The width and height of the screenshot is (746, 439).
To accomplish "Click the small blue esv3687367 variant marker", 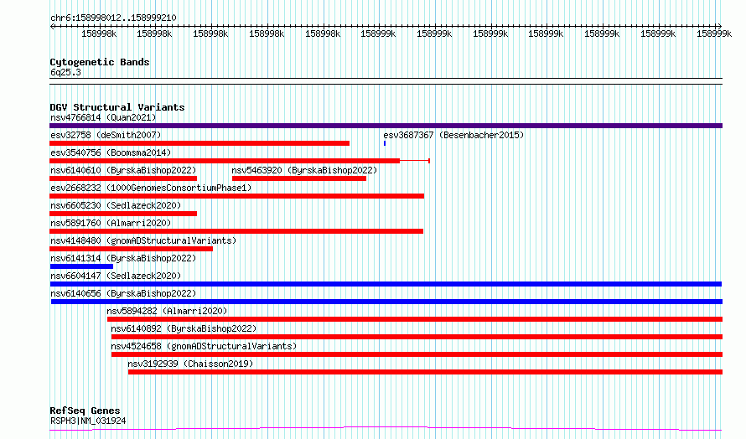I will pyautogui.click(x=385, y=143).
